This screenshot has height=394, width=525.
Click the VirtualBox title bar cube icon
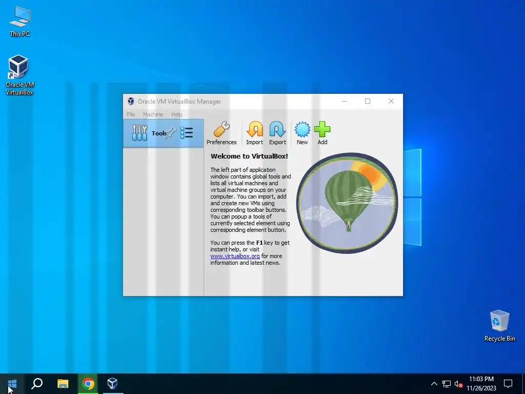(131, 101)
